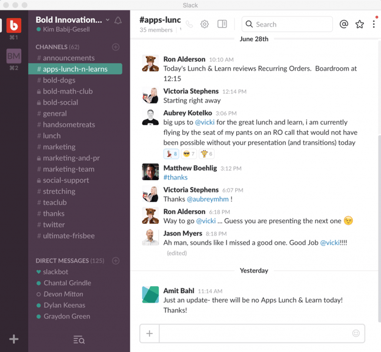Open Matthew Boehlig's avatar photo
The height and width of the screenshot is (352, 381).
[151, 172]
